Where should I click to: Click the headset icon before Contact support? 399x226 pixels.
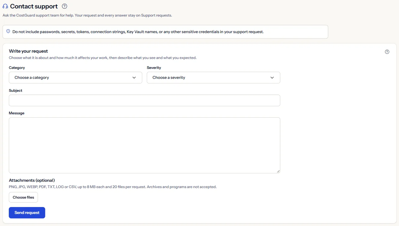pos(5,6)
